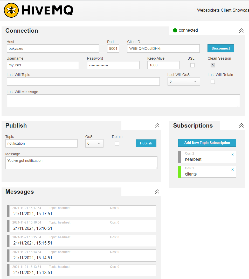Check the Retain box in Publish
Image resolution: width=249 pixels, height=279 pixels.
(x=117, y=144)
